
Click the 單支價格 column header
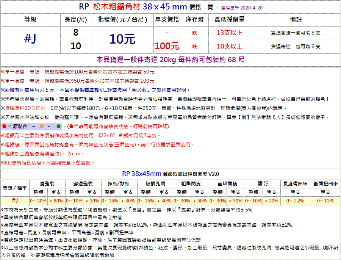167,20
